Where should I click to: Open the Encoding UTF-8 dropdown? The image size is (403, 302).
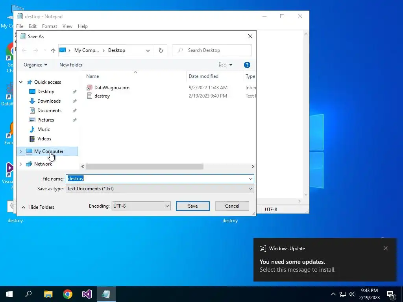coord(141,206)
